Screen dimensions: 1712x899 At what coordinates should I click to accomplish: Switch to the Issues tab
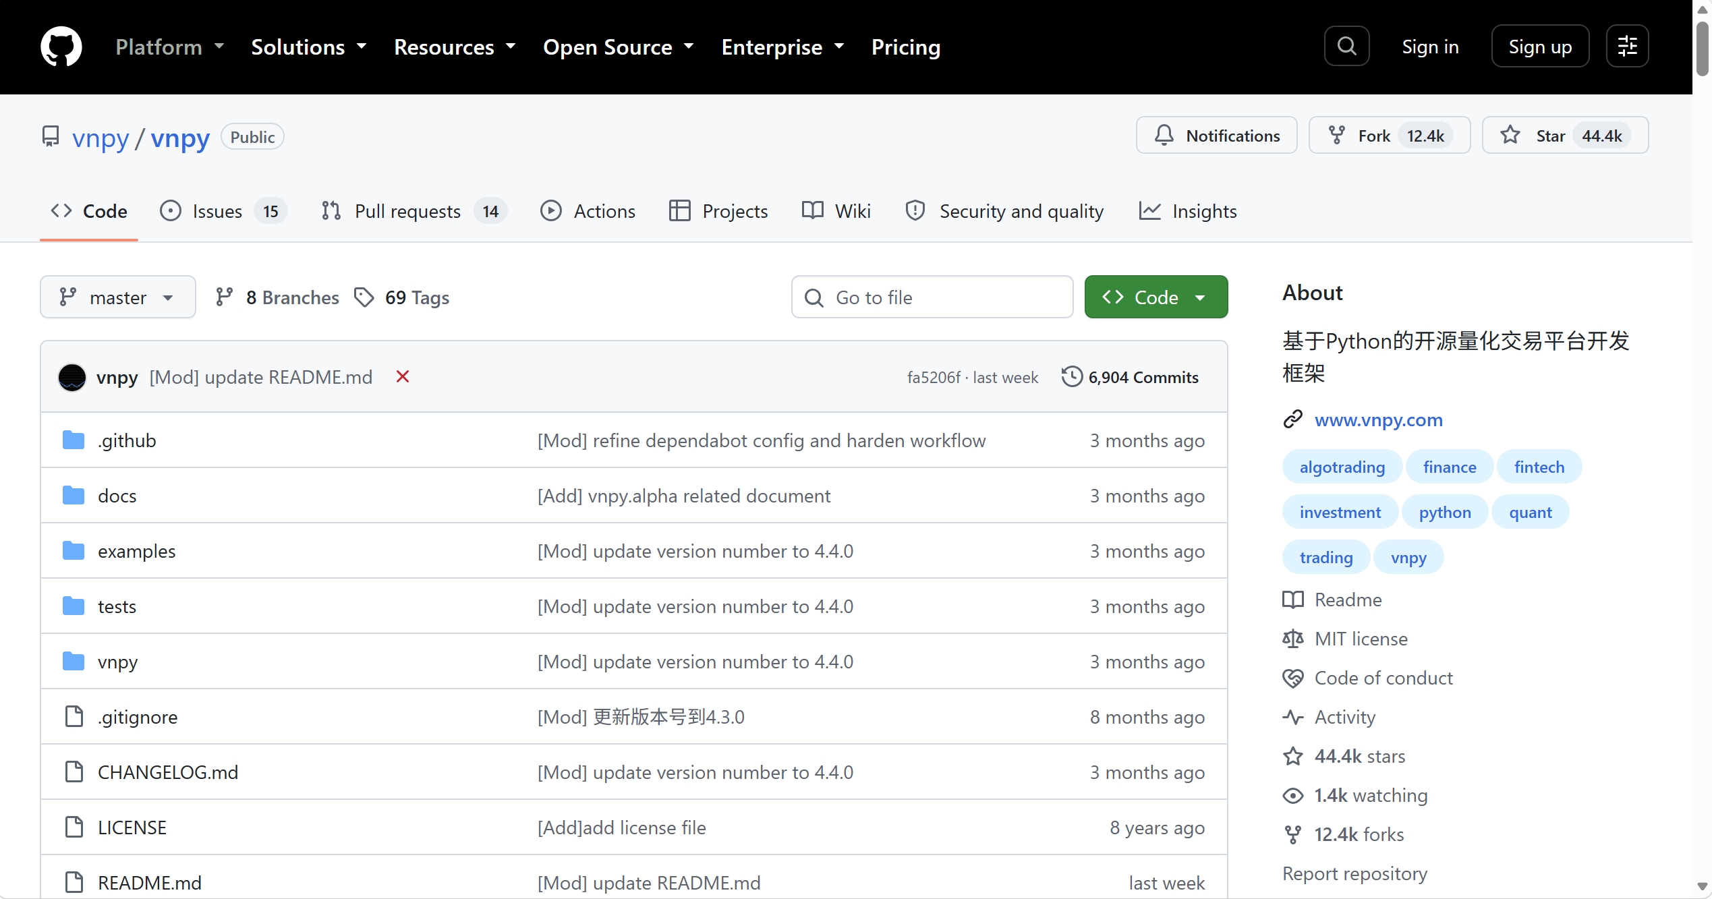click(x=223, y=211)
